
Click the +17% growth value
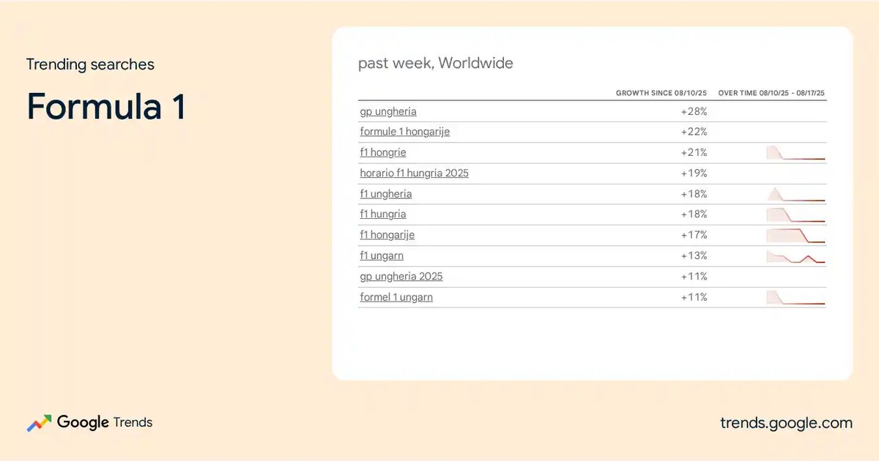click(x=694, y=235)
